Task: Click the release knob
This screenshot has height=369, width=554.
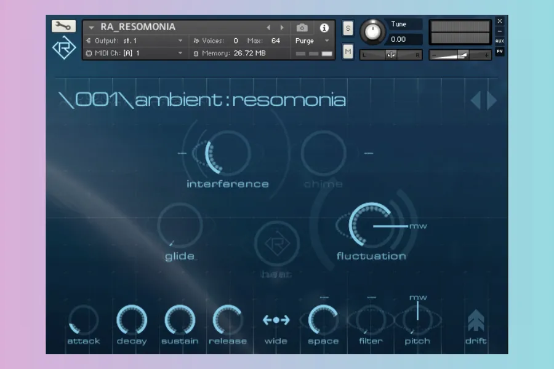Action: coord(228,320)
